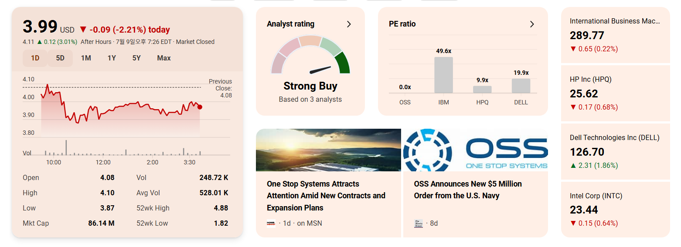Image resolution: width=681 pixels, height=247 pixels.
Task: Open Analyst rating details chevron
Action: [x=349, y=24]
